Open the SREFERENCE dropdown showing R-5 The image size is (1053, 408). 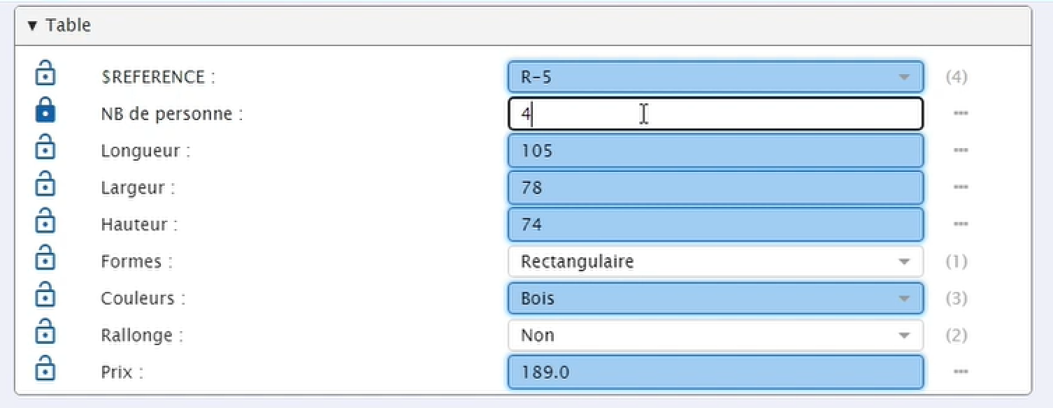(715, 77)
